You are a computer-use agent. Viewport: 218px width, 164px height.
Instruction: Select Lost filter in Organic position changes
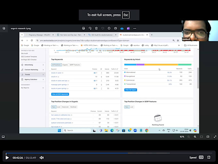click(x=59, y=107)
